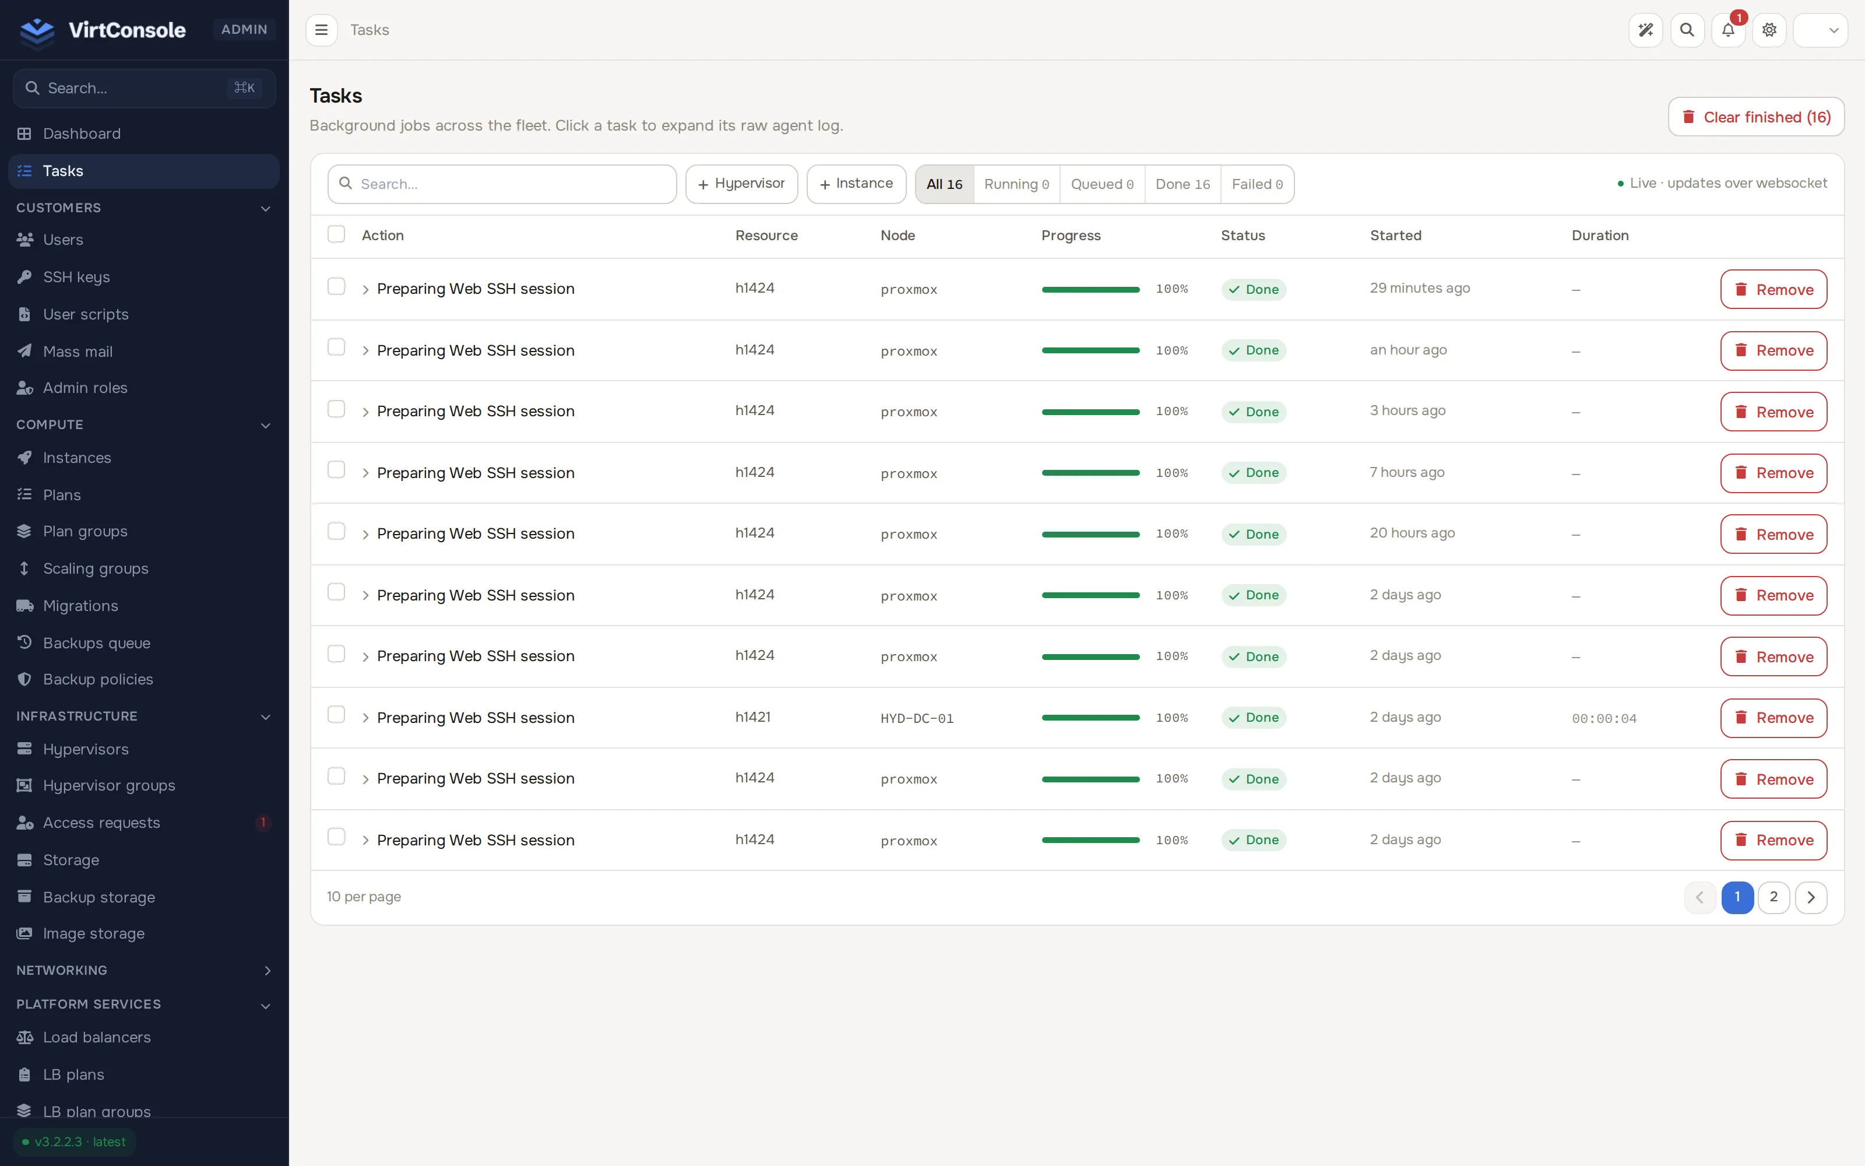This screenshot has height=1166, width=1865.
Task: Click the tasks table Search field
Action: click(x=502, y=184)
